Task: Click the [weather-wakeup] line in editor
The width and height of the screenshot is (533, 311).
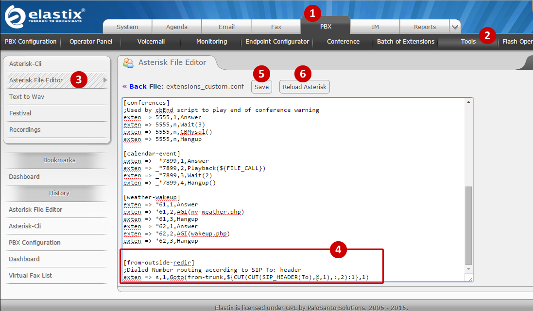Action: (x=152, y=197)
